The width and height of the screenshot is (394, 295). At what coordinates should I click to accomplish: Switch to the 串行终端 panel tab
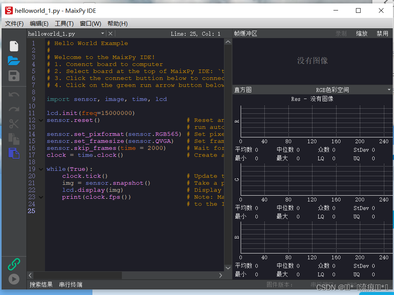point(71,285)
